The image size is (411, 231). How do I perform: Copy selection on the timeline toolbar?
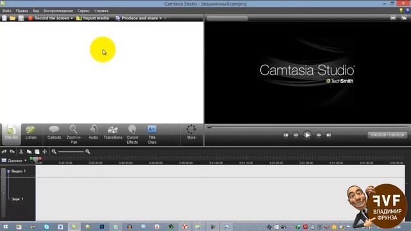[29, 151]
